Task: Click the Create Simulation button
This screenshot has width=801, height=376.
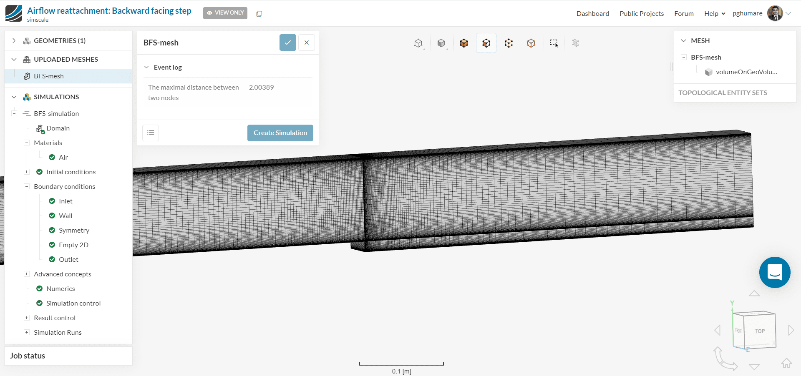Action: pos(280,133)
